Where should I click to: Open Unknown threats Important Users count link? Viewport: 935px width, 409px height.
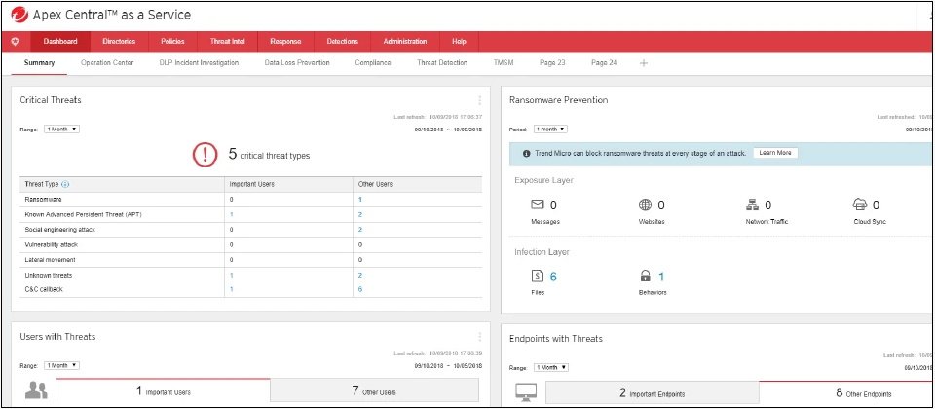[x=232, y=276]
